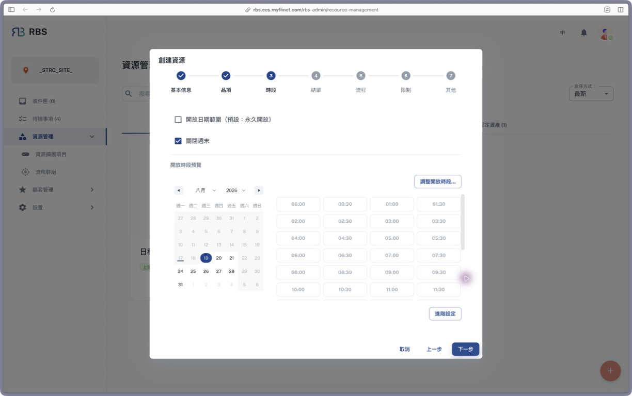Click the time slot list scrollbar
The image size is (632, 396).
(463, 222)
